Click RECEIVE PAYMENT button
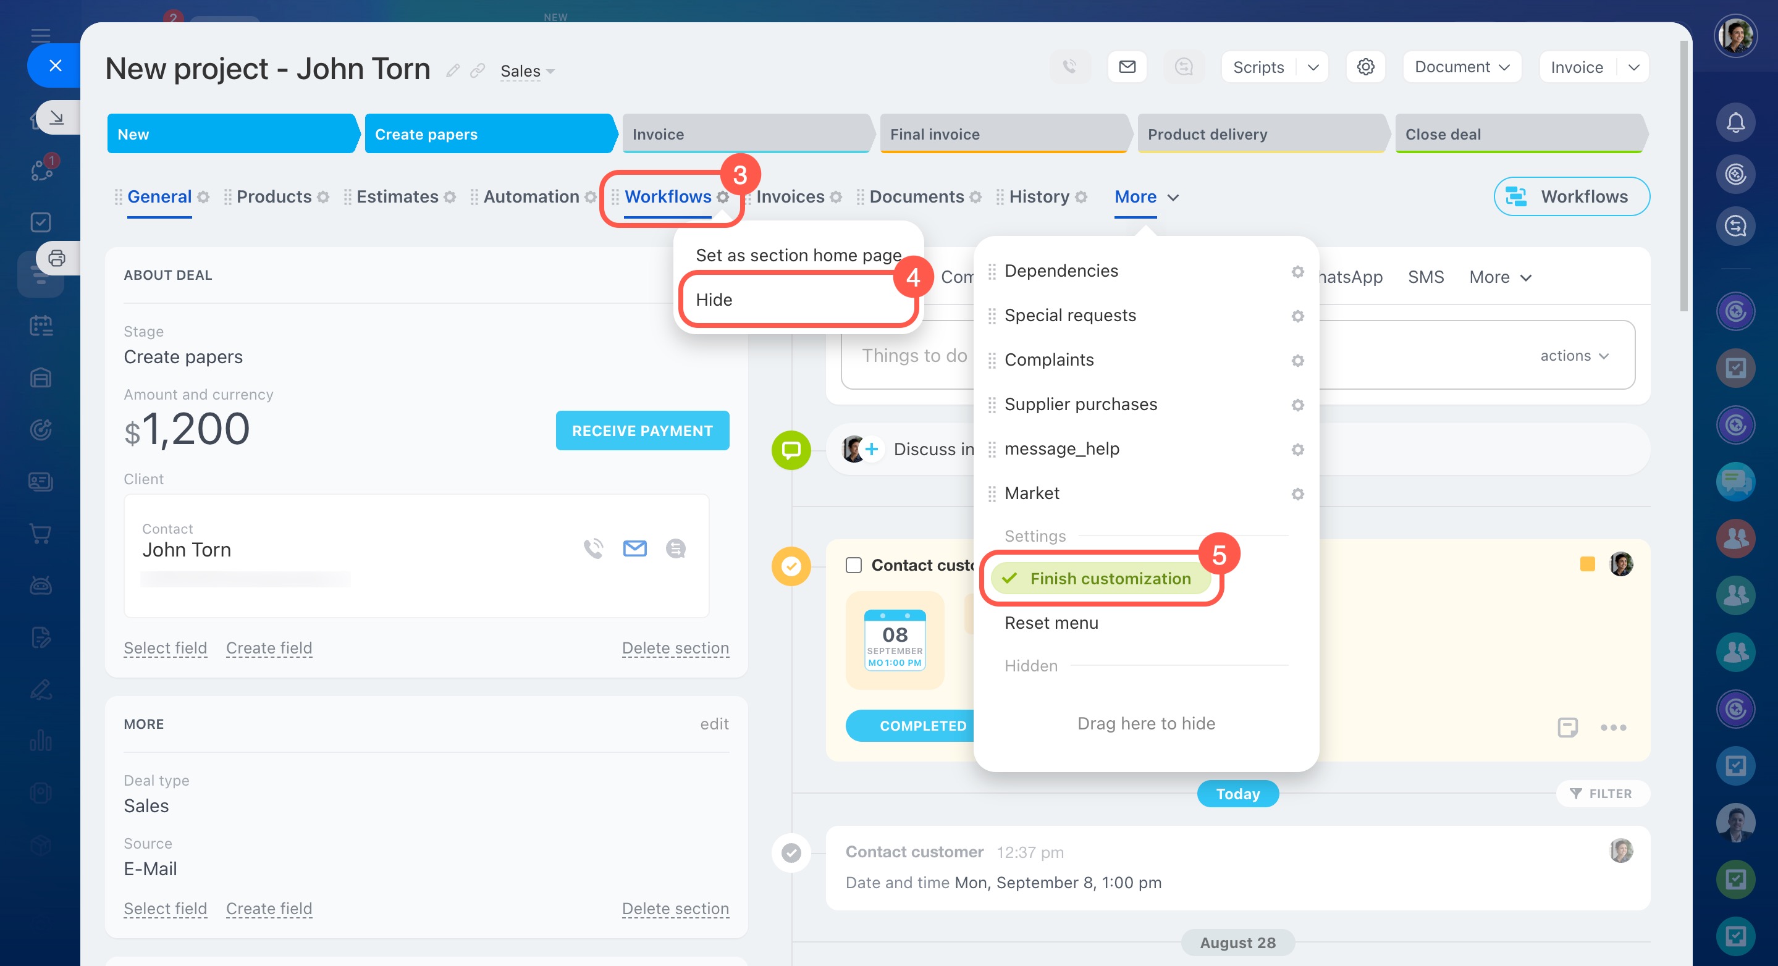Screen dimensions: 1778x966 coord(642,430)
